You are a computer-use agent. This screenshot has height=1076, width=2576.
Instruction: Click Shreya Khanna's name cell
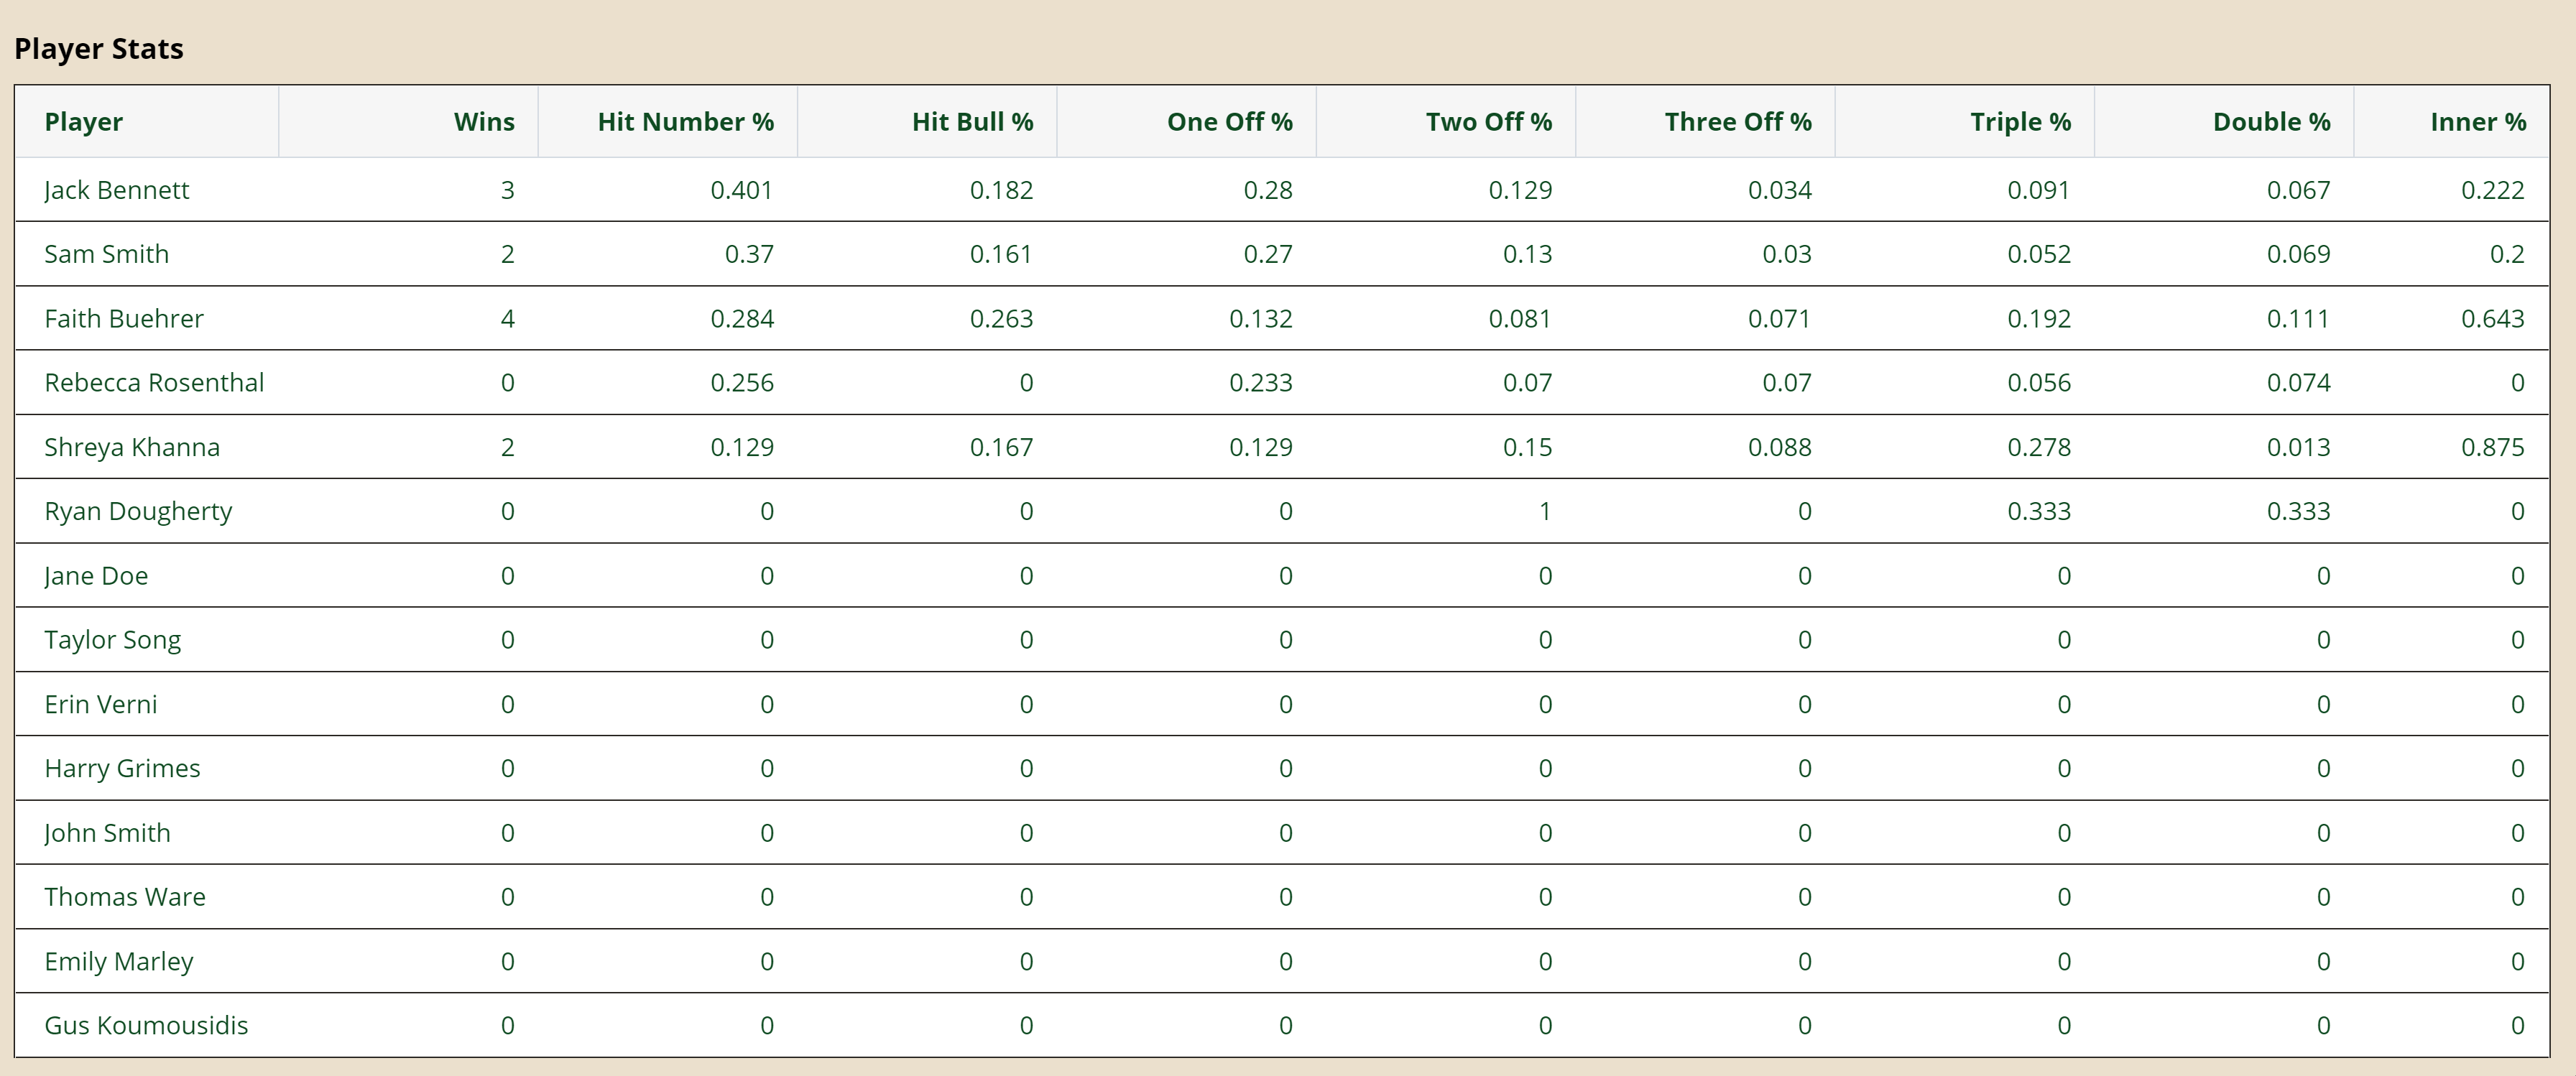[132, 447]
